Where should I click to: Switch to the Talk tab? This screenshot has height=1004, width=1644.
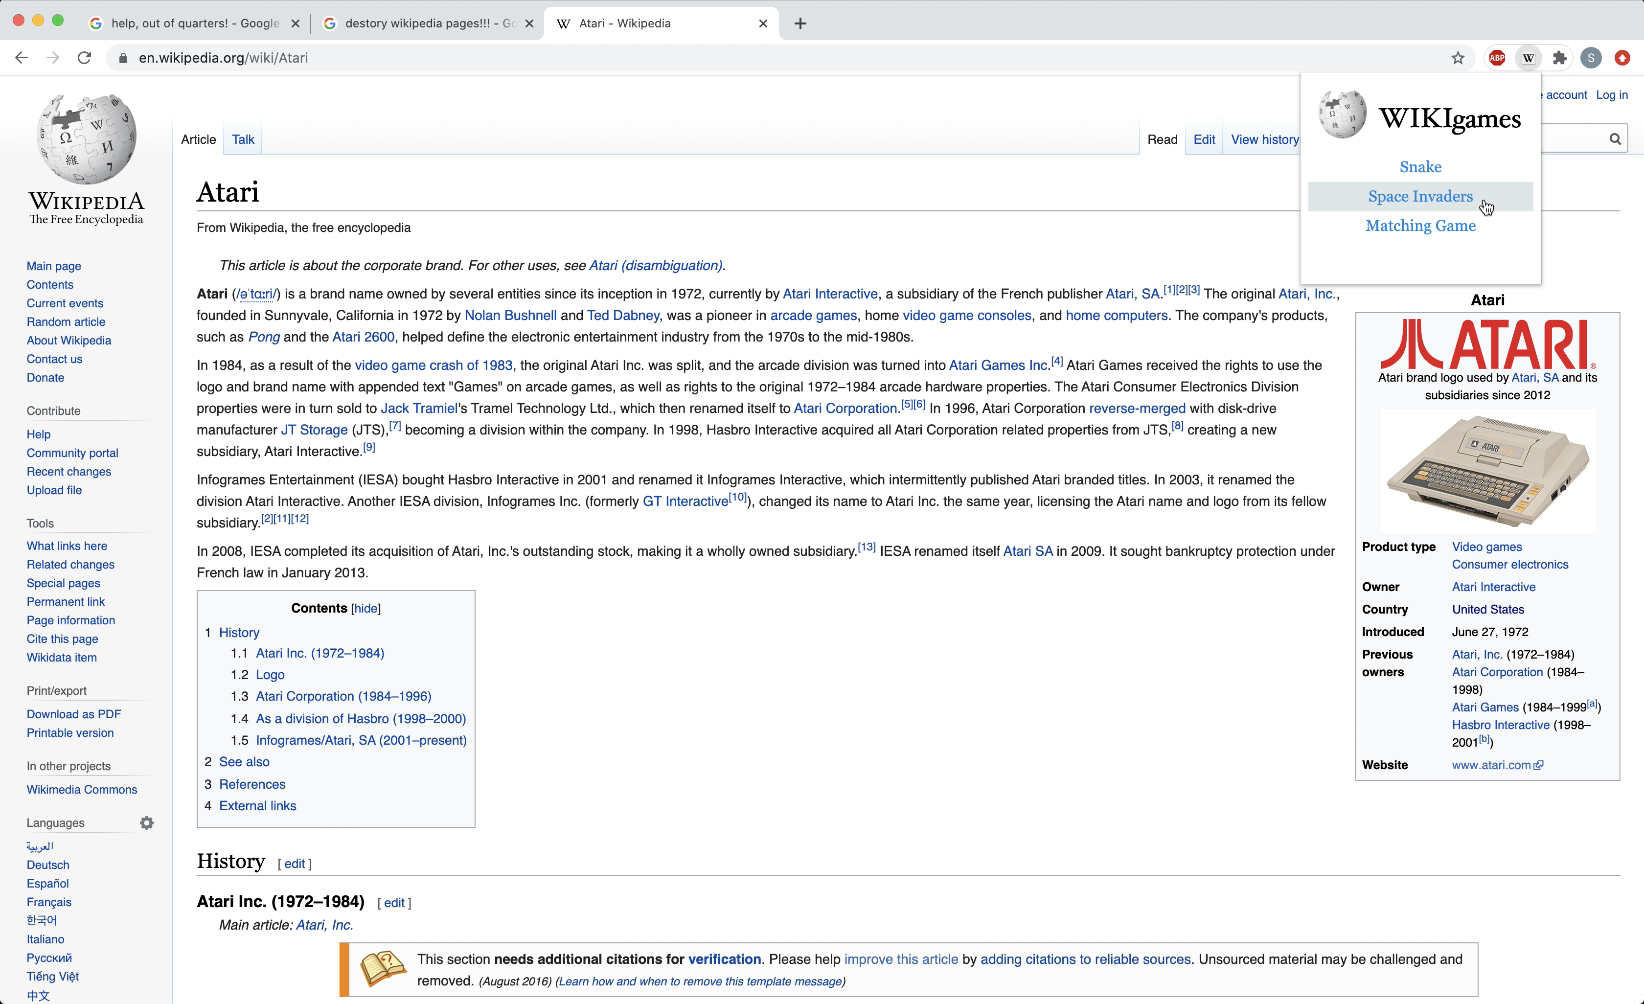coord(243,139)
